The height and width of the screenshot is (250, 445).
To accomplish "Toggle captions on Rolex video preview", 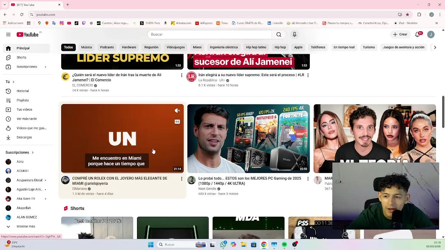I will tap(177, 122).
